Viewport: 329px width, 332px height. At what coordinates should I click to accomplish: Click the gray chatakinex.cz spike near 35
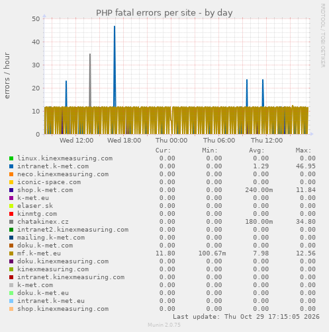point(90,81)
